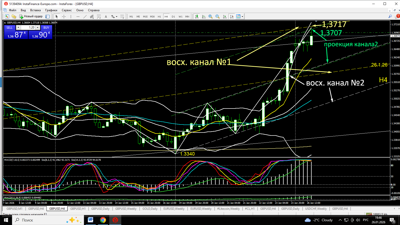Open the search magnifier in toolbar
The height and width of the screenshot is (225, 400).
(x=390, y=16)
